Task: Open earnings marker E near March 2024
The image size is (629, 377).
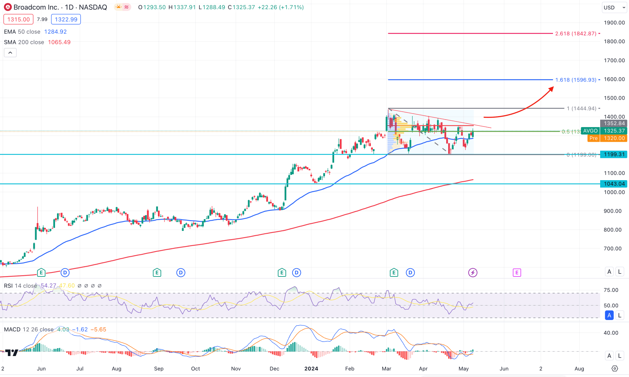Action: (394, 272)
